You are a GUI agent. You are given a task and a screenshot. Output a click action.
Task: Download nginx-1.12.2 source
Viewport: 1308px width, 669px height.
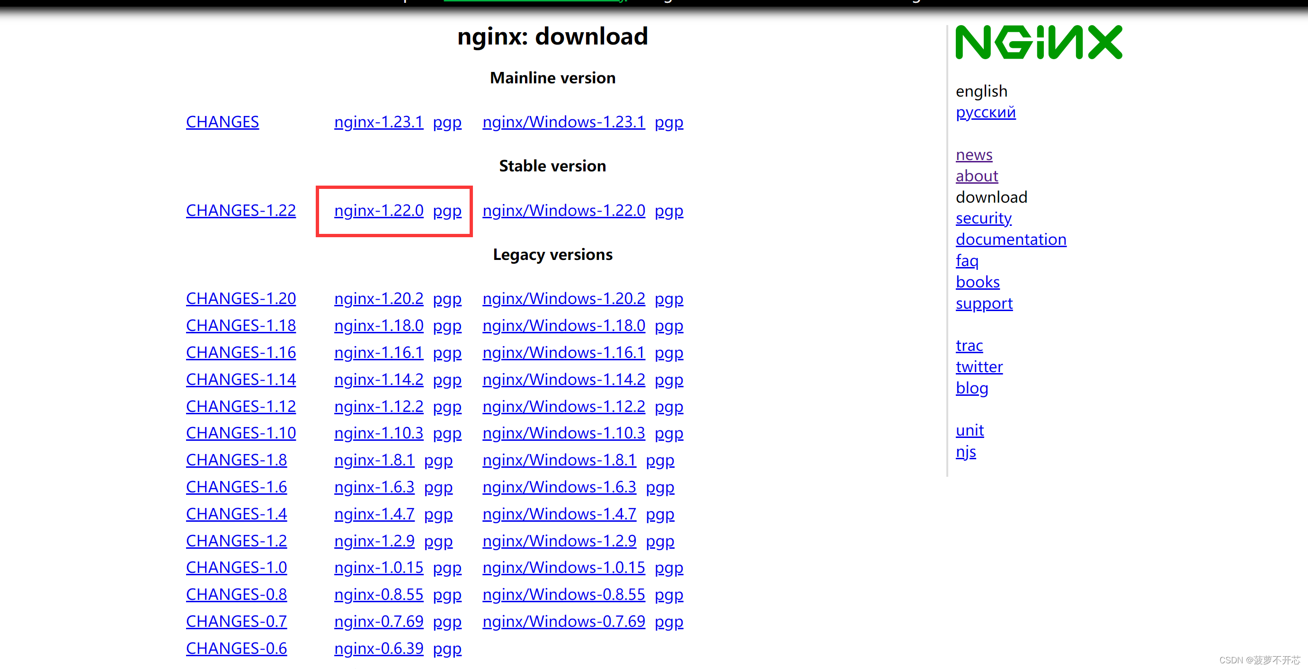(x=379, y=406)
